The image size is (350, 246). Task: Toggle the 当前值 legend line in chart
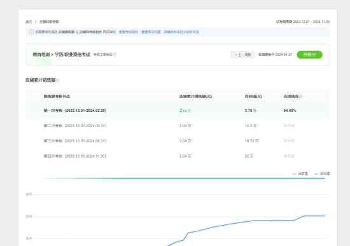click(300, 174)
